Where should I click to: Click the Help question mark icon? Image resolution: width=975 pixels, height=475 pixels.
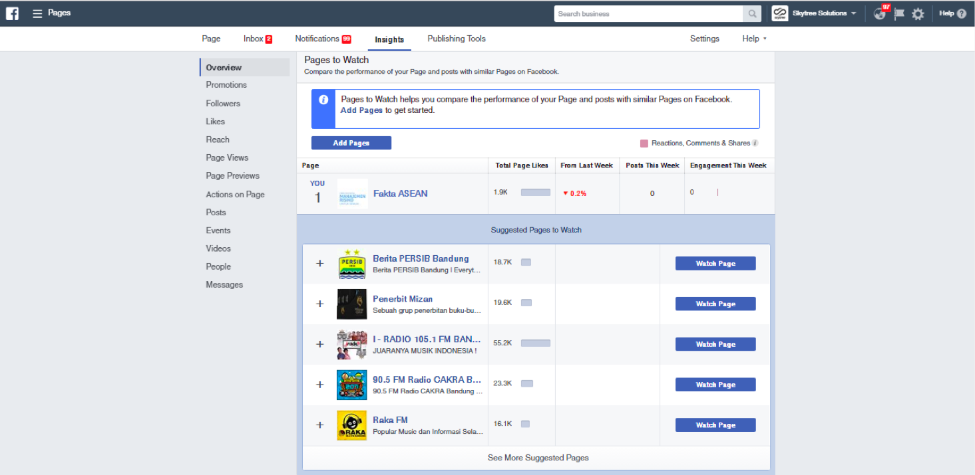point(962,13)
